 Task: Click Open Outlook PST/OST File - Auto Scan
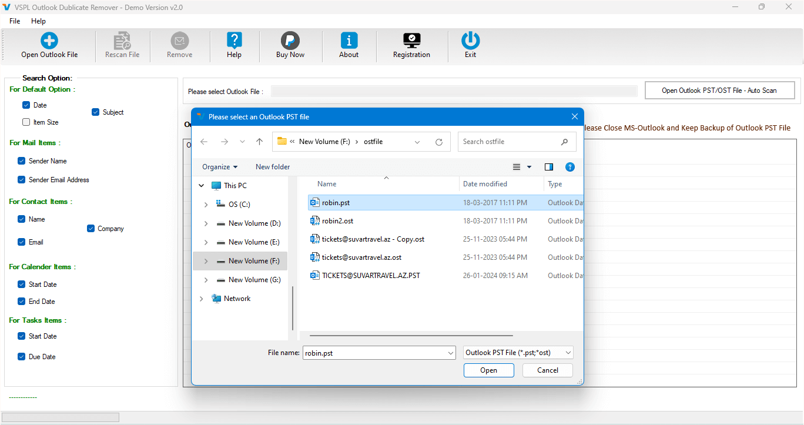click(x=719, y=91)
